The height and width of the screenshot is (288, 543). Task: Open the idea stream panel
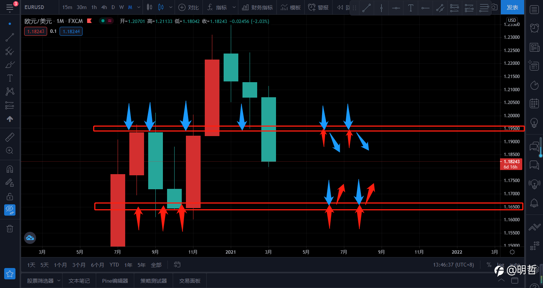coord(534,184)
